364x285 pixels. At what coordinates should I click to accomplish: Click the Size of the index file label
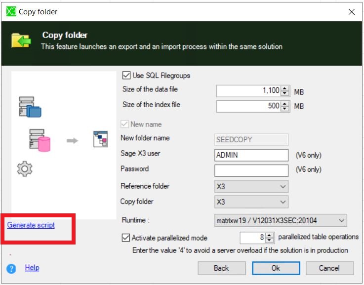[151, 104]
